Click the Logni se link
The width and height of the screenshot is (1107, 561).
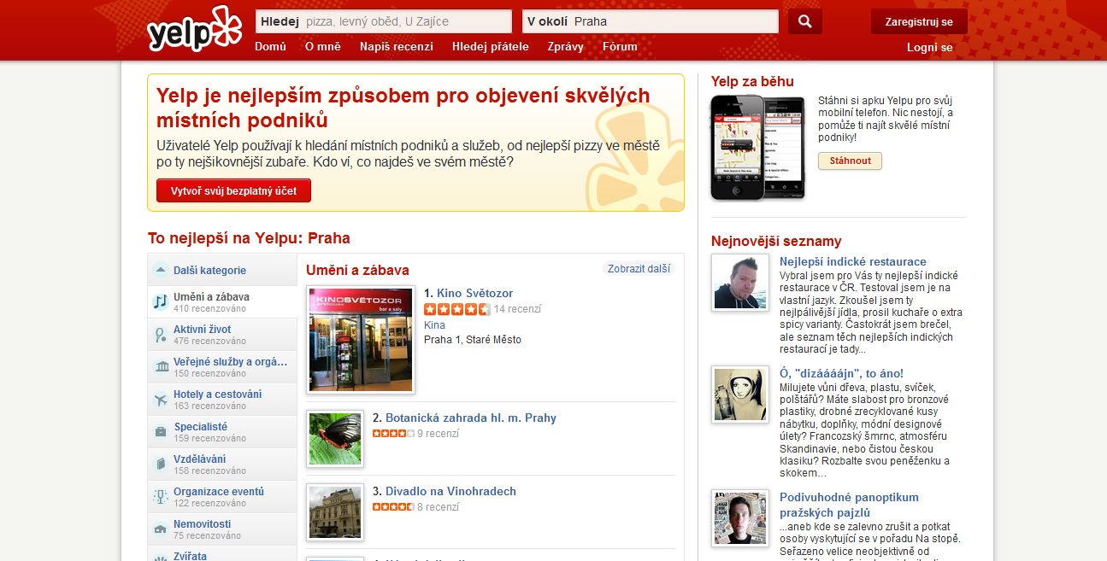point(930,48)
